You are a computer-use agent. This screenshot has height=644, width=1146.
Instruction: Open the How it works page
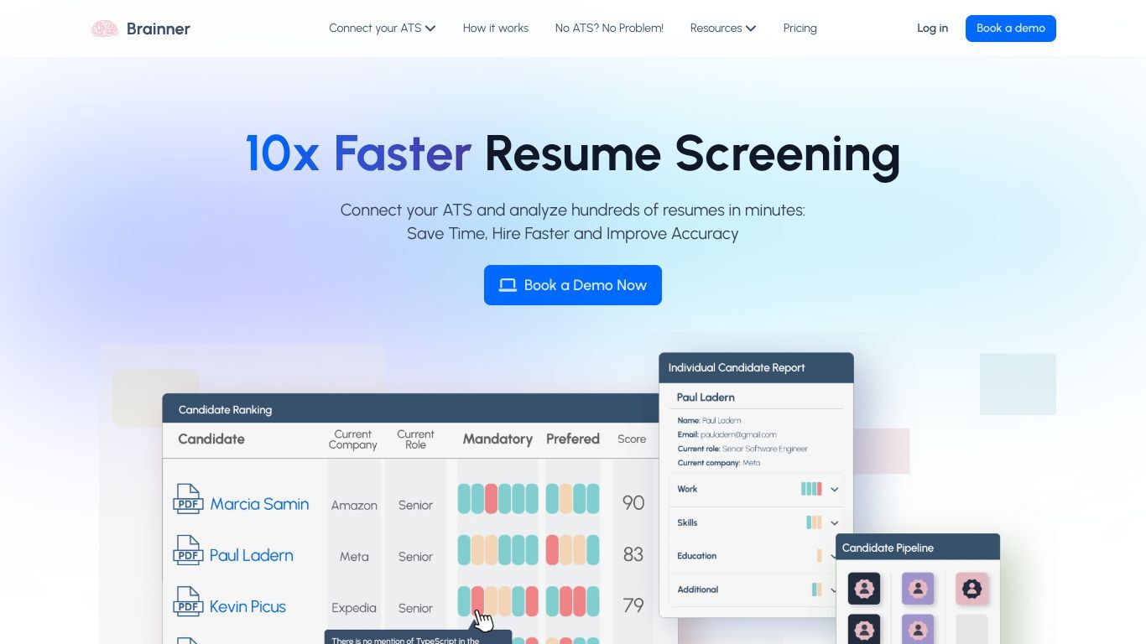point(496,29)
